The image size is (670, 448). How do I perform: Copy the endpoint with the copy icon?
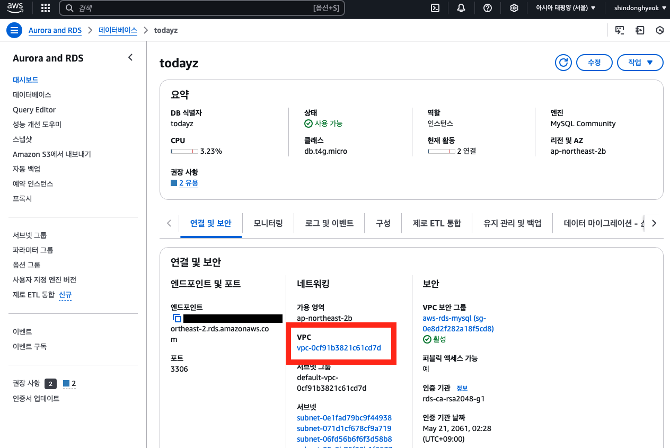point(177,318)
